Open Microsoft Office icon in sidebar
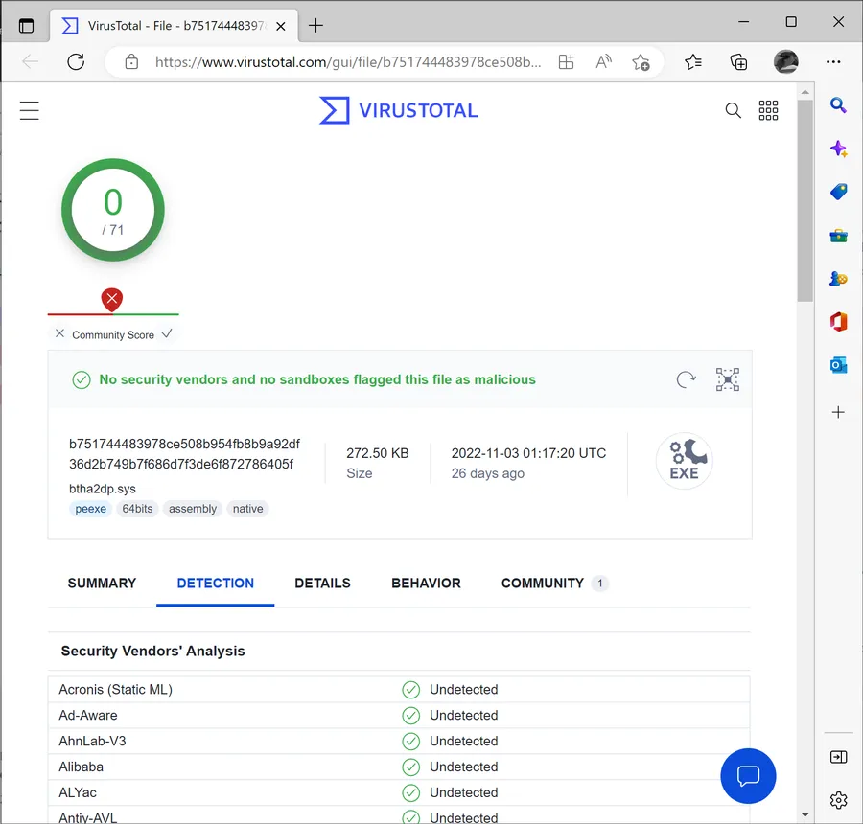The image size is (863, 824). coord(838,322)
